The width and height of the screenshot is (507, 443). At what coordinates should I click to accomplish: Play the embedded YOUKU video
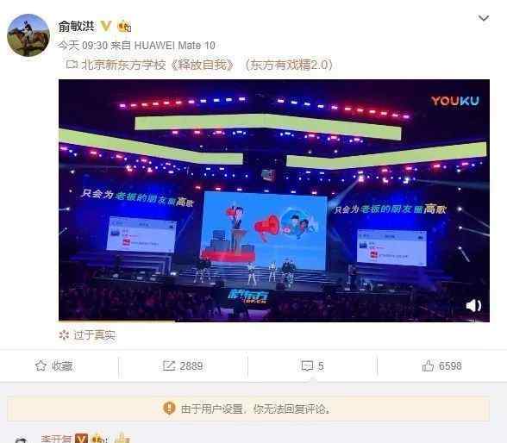274,200
